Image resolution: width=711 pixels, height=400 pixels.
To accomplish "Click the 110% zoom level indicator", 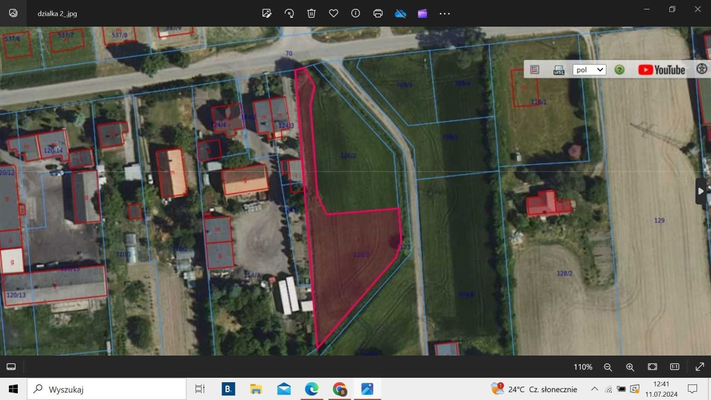I will pos(582,367).
